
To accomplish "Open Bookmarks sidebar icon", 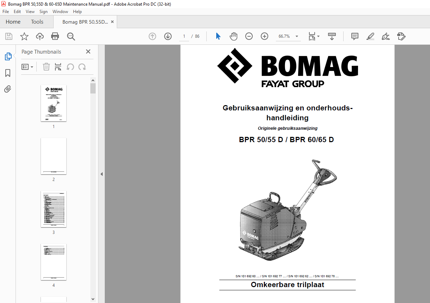I will tap(8, 73).
